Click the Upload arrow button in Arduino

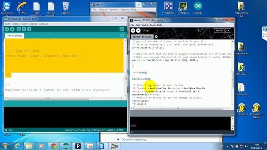[x=12, y=29]
